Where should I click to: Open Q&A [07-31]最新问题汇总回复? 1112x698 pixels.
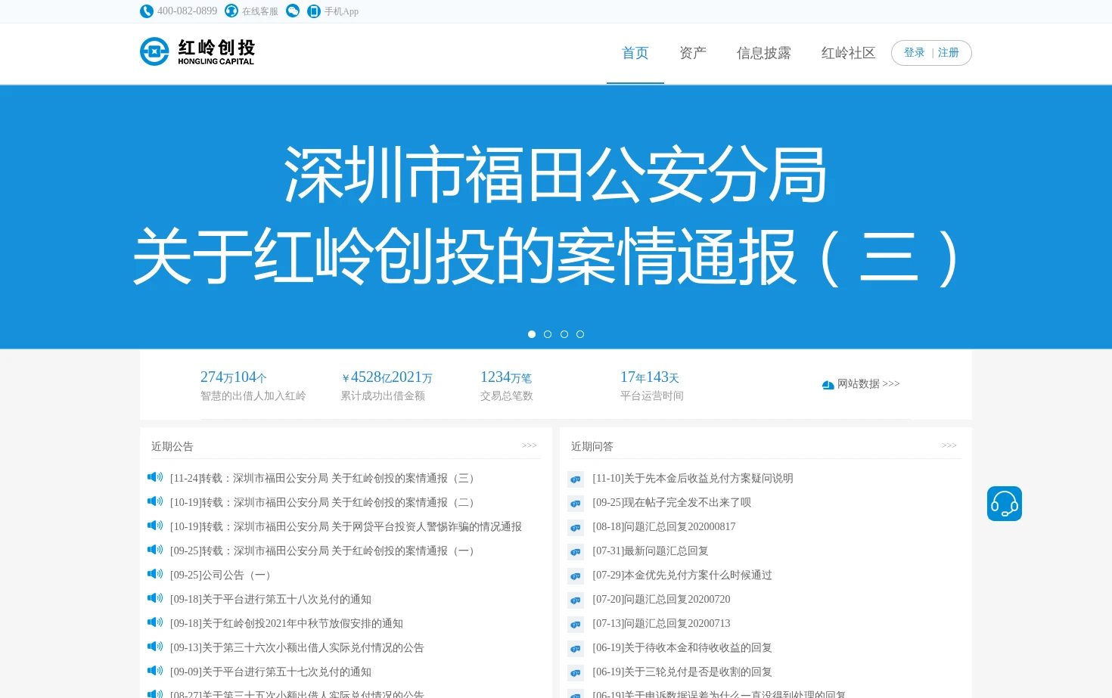(x=651, y=551)
